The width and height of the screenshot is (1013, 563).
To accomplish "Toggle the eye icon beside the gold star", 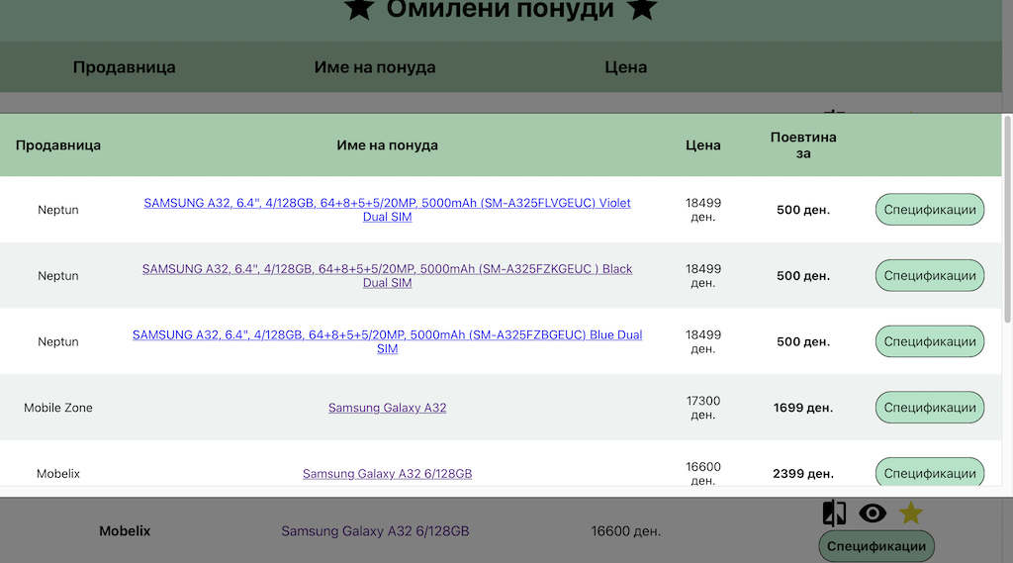I will pyautogui.click(x=872, y=513).
